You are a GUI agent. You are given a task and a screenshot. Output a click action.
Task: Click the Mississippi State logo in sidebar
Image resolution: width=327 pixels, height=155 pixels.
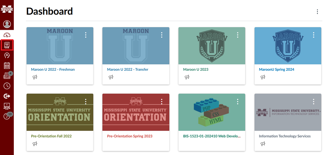coord(7,9)
